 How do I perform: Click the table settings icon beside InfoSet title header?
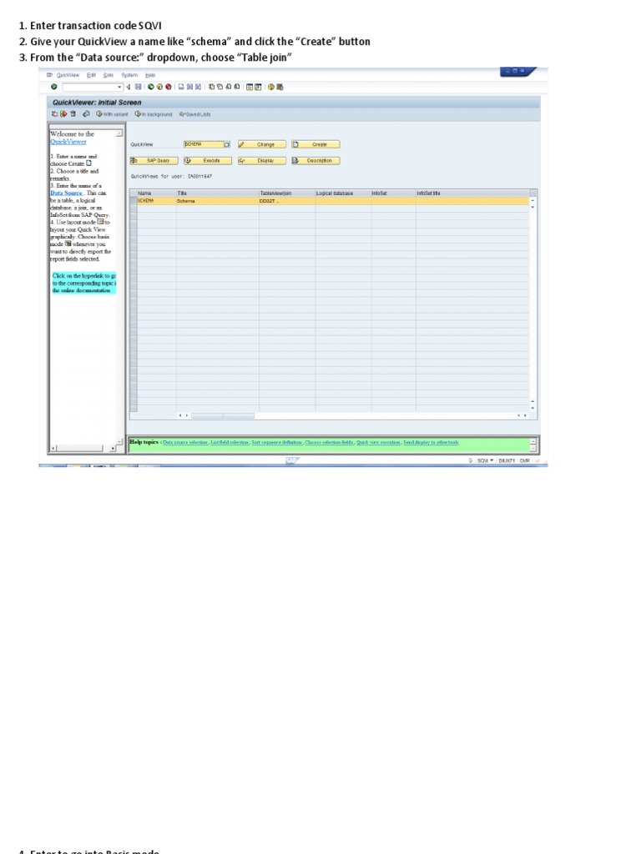click(533, 193)
